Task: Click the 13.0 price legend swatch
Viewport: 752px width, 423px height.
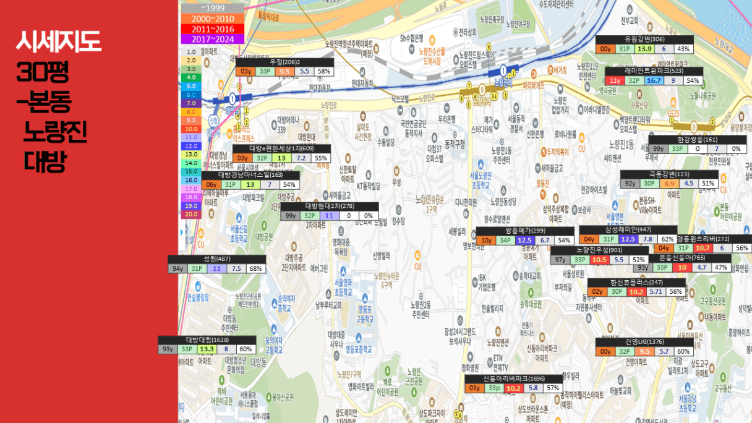Action: point(190,154)
